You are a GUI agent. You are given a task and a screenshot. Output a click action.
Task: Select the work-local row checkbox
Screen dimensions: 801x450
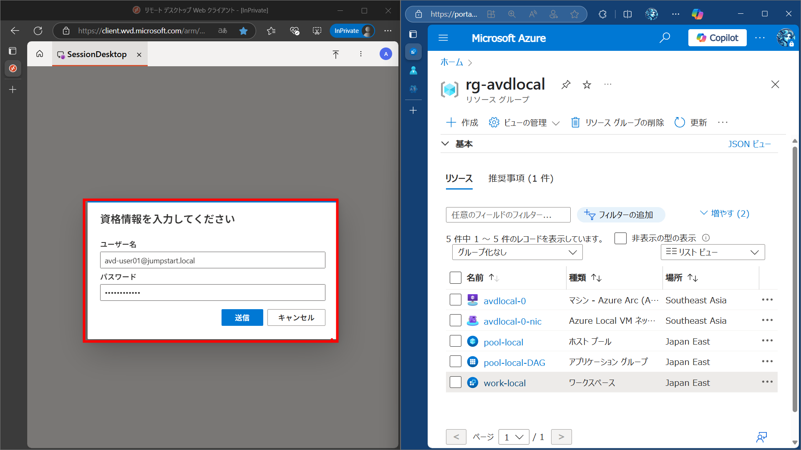pyautogui.click(x=455, y=382)
